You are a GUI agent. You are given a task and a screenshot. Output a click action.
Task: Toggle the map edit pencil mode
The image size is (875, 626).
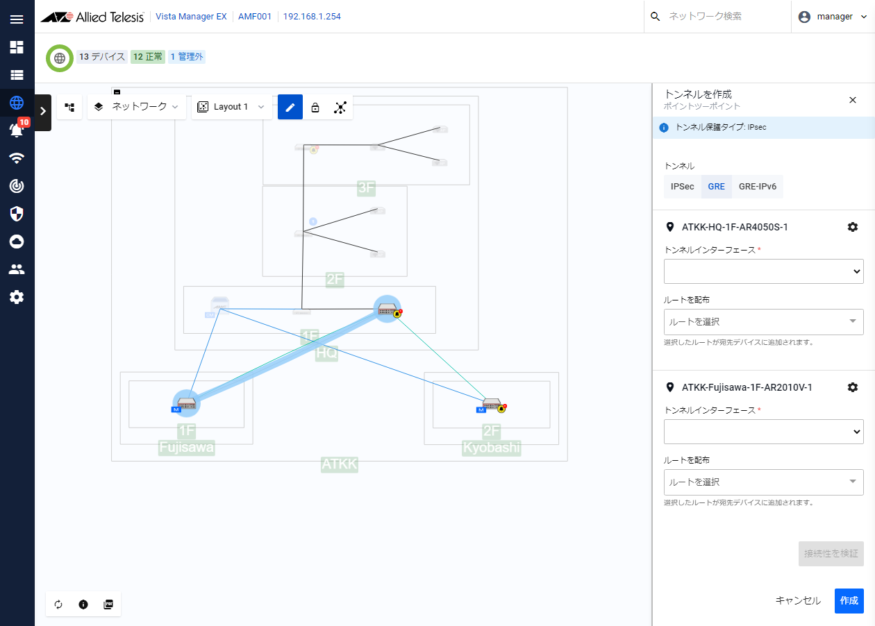[x=290, y=108]
